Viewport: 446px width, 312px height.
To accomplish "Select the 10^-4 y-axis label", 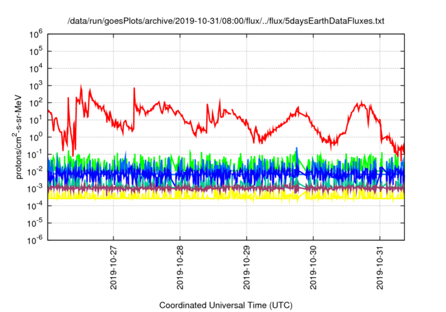I will (x=36, y=206).
